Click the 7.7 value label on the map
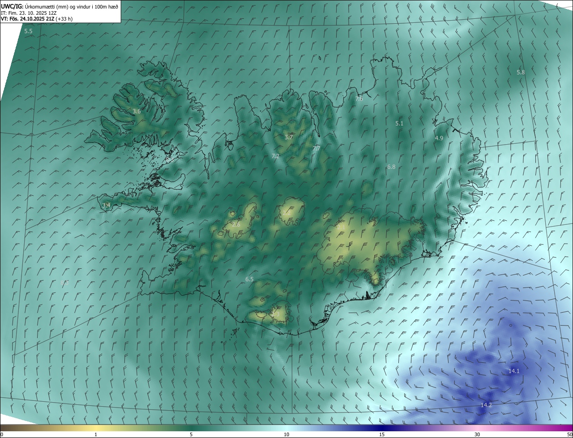The image size is (573, 438). click(316, 148)
